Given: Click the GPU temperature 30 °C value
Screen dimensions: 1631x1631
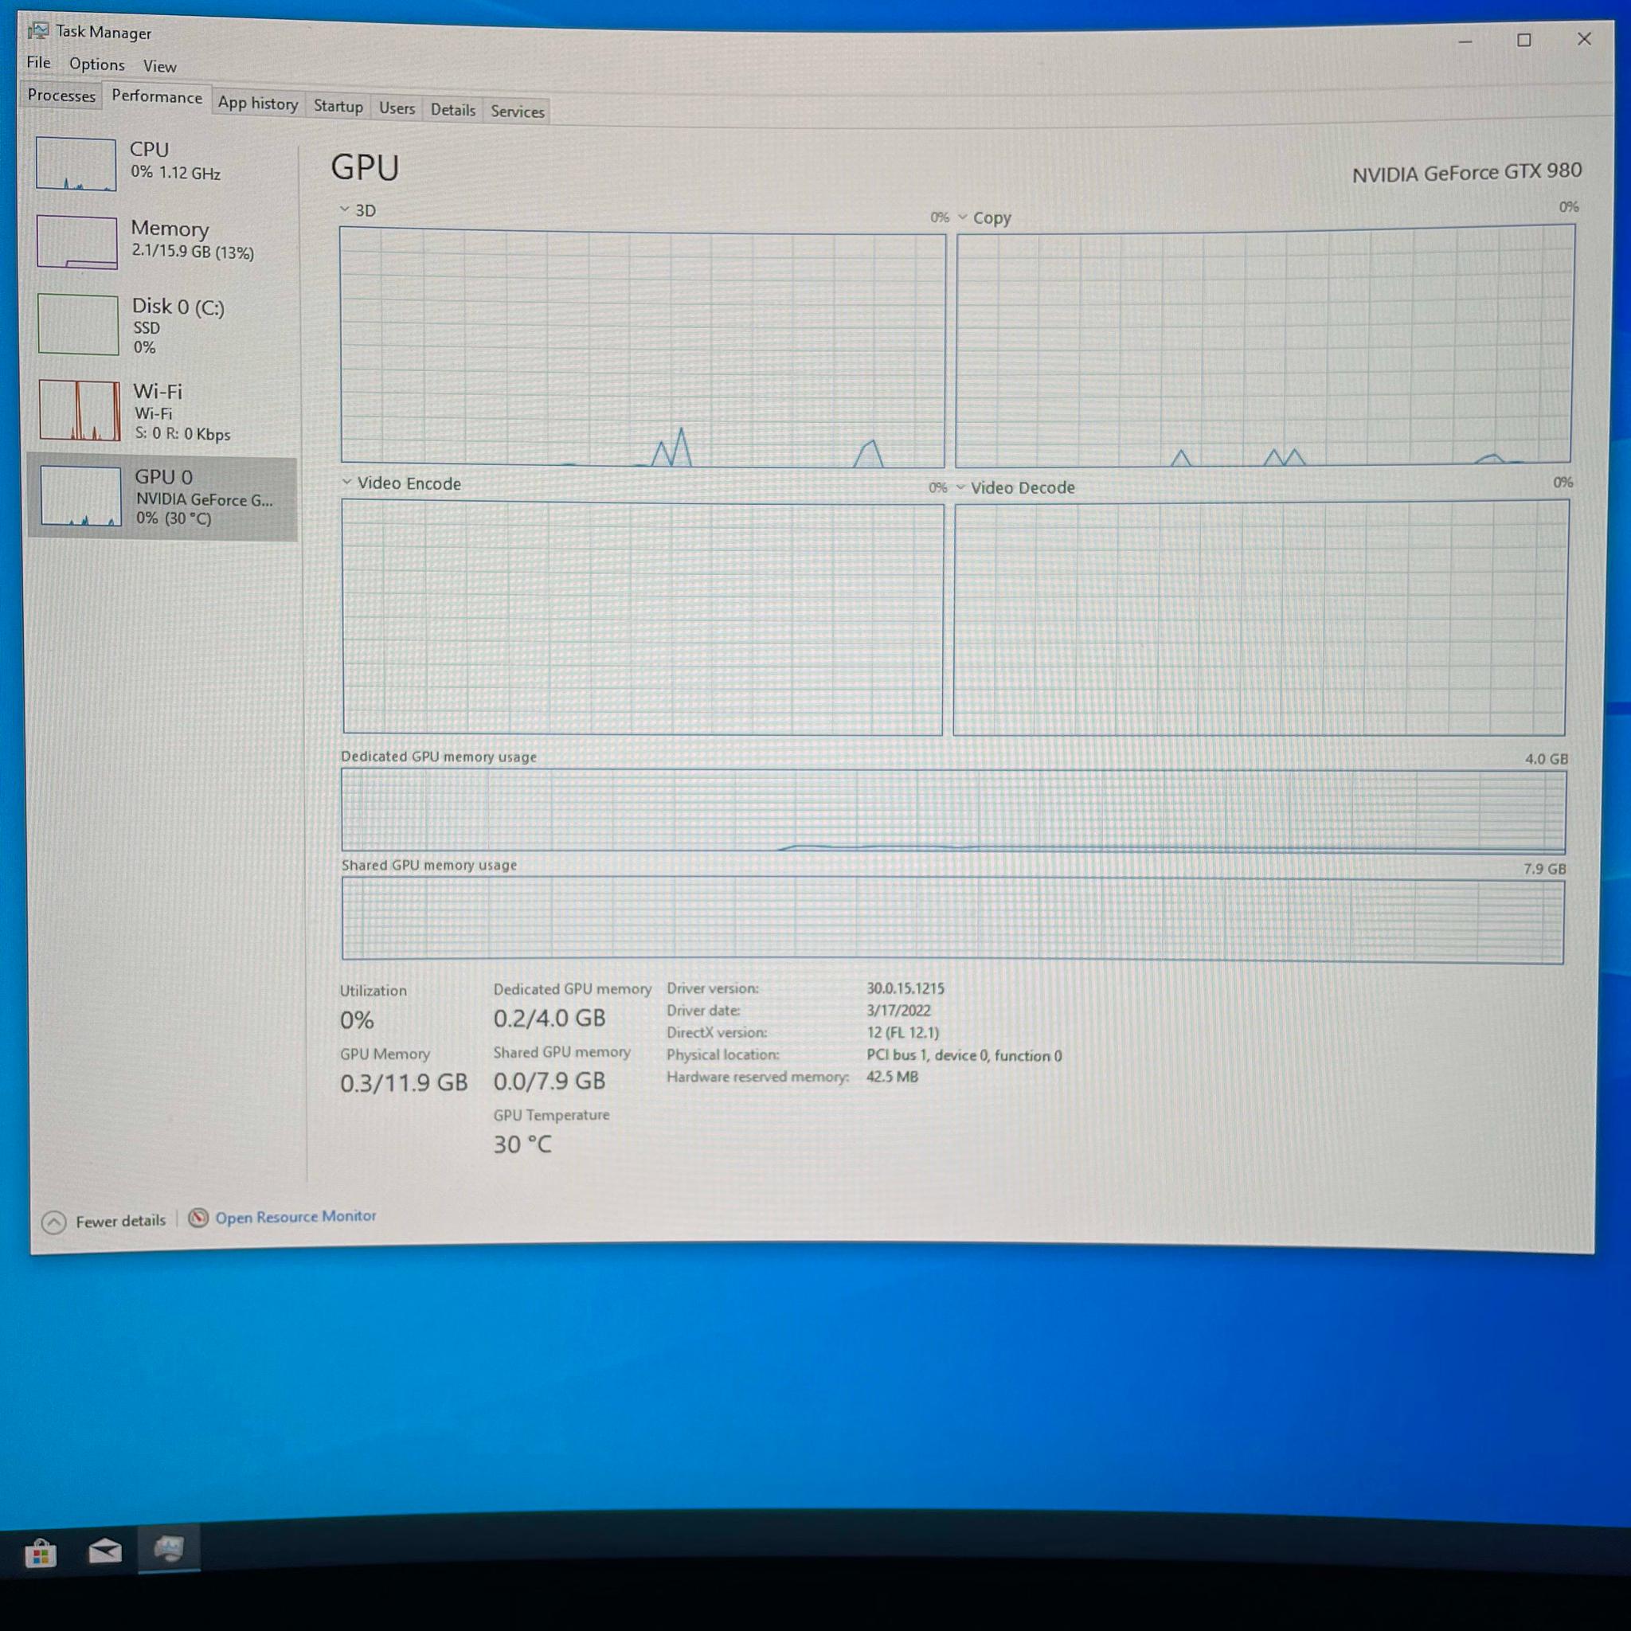Looking at the screenshot, I should (x=522, y=1144).
